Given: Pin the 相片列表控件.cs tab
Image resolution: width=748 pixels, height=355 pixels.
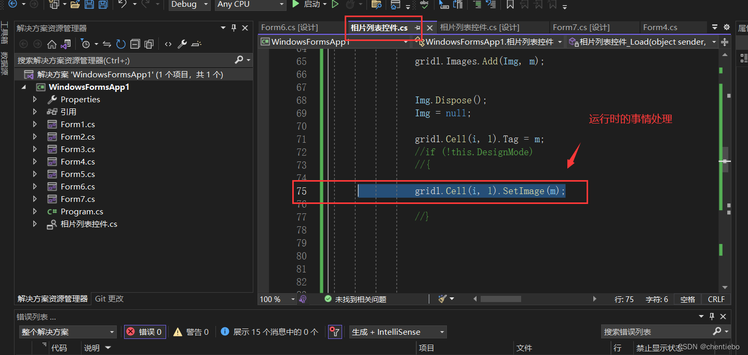Looking at the screenshot, I should coord(417,28).
